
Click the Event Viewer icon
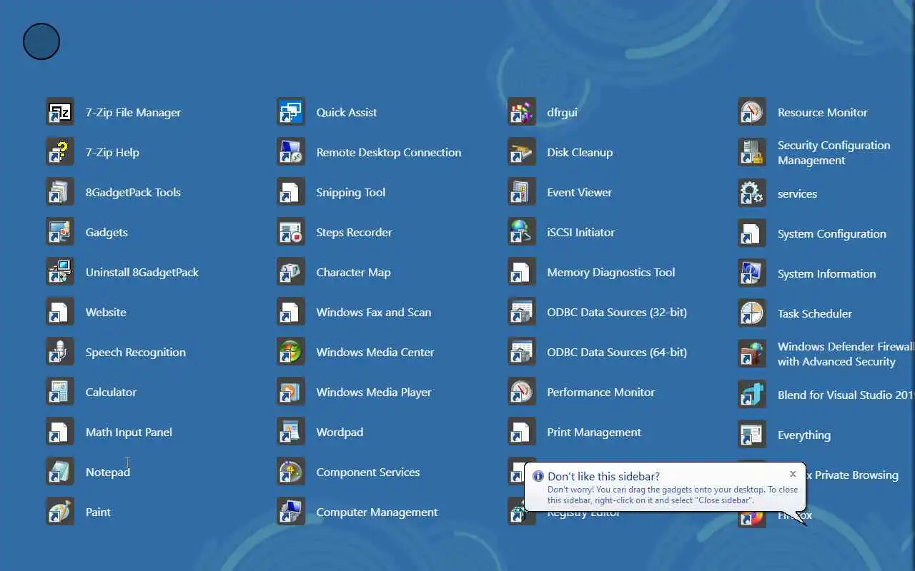click(522, 192)
